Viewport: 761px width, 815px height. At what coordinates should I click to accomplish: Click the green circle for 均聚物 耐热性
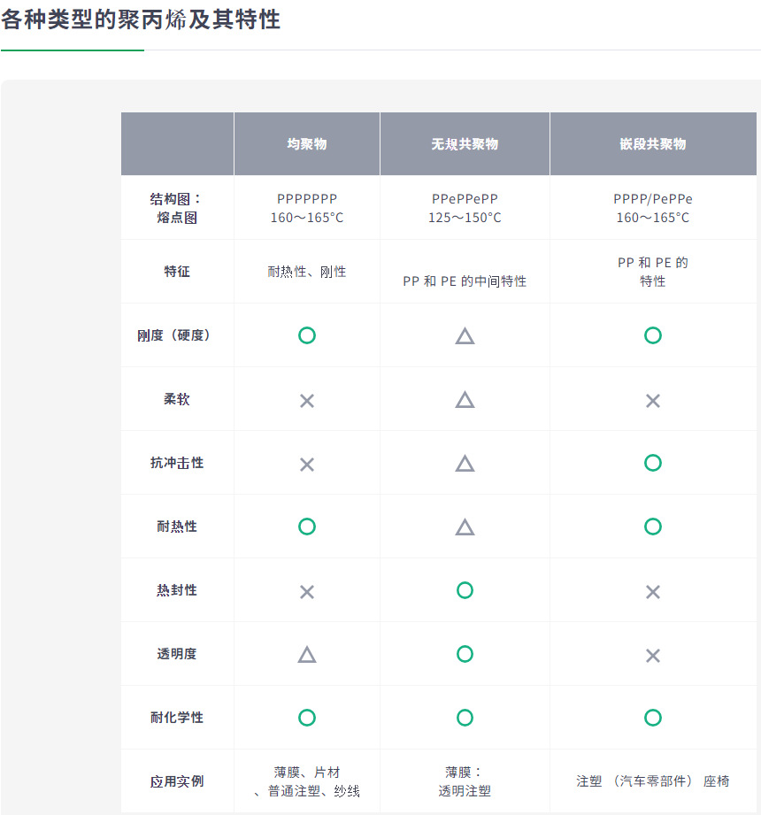307,527
